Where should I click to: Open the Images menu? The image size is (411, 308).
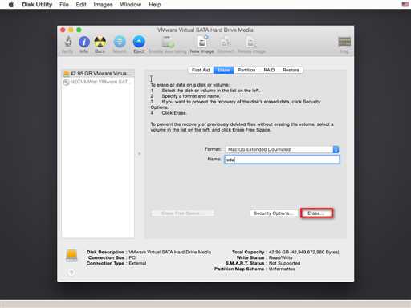tap(103, 5)
